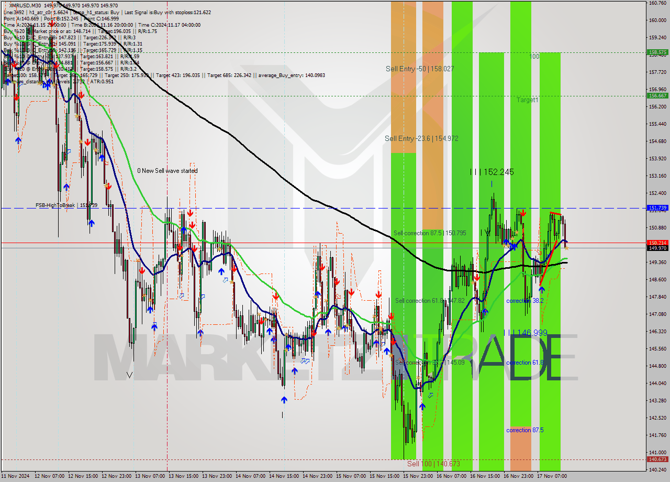The image size is (670, 482).
Task: Click the '12 Nov 23:00' time axis label
Action: [117, 477]
